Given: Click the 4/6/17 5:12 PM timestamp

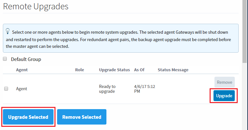Looking at the screenshot, I should pos(144,89).
